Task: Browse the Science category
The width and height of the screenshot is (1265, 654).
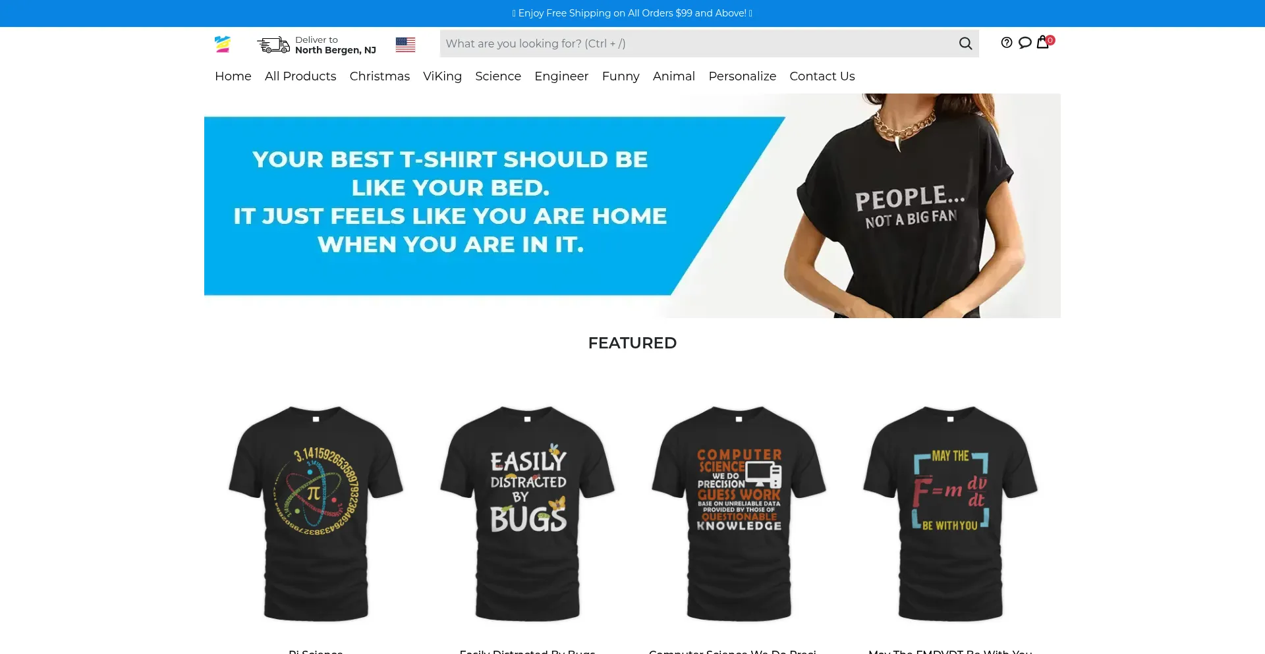Action: 498,76
